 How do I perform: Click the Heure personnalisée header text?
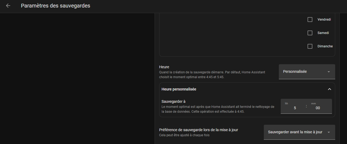tap(179, 89)
